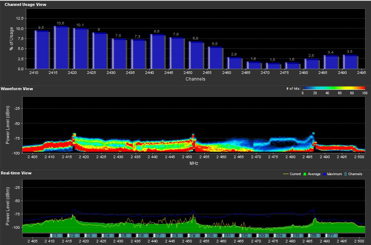Click the Real-time View panel title

pyautogui.click(x=16, y=173)
